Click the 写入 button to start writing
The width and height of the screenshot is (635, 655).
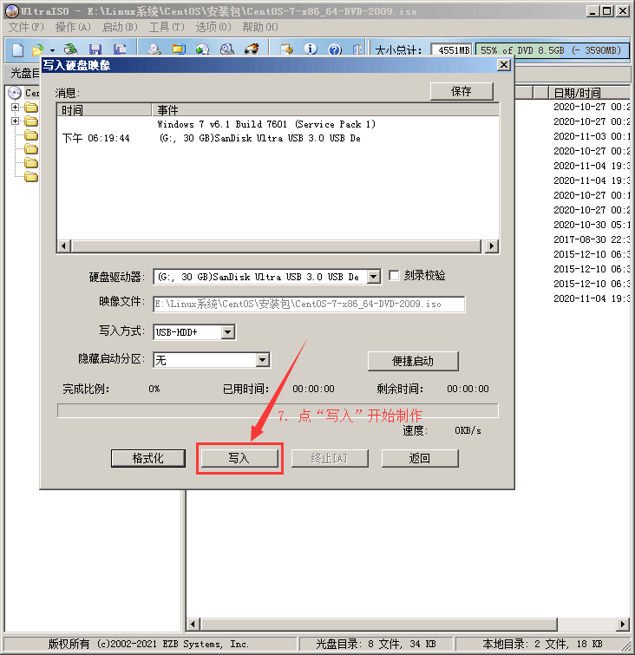tap(239, 458)
